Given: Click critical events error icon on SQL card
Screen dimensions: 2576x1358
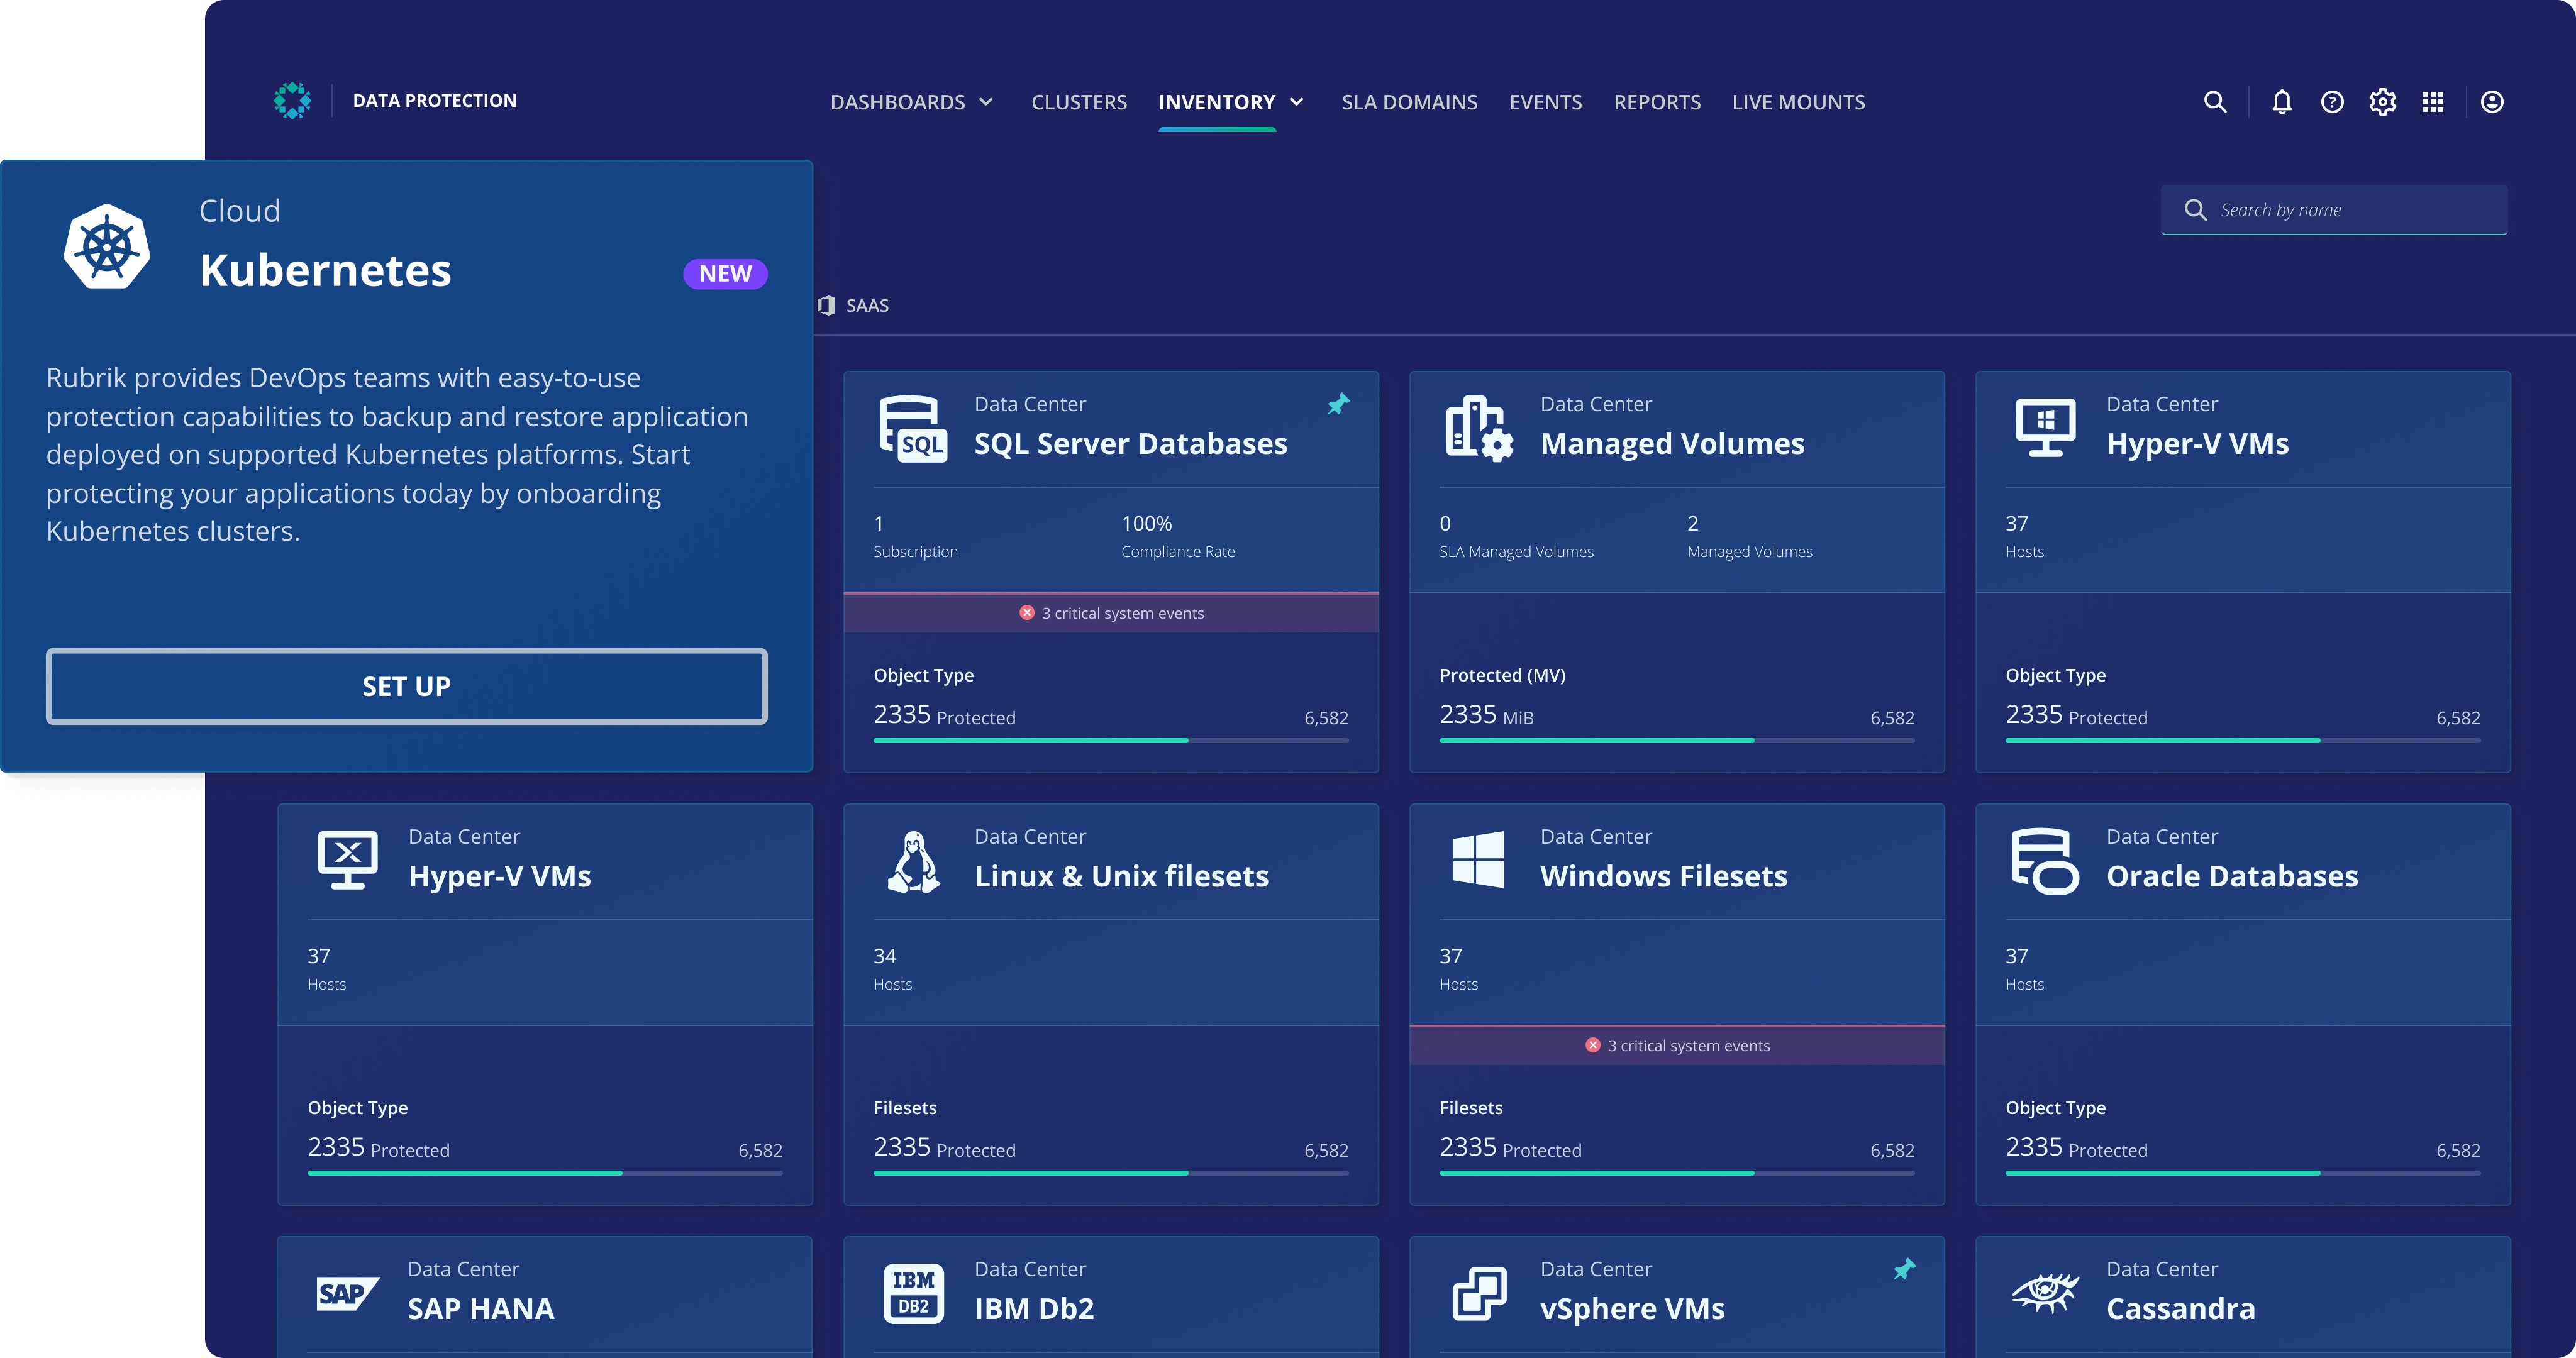Looking at the screenshot, I should click(1026, 612).
